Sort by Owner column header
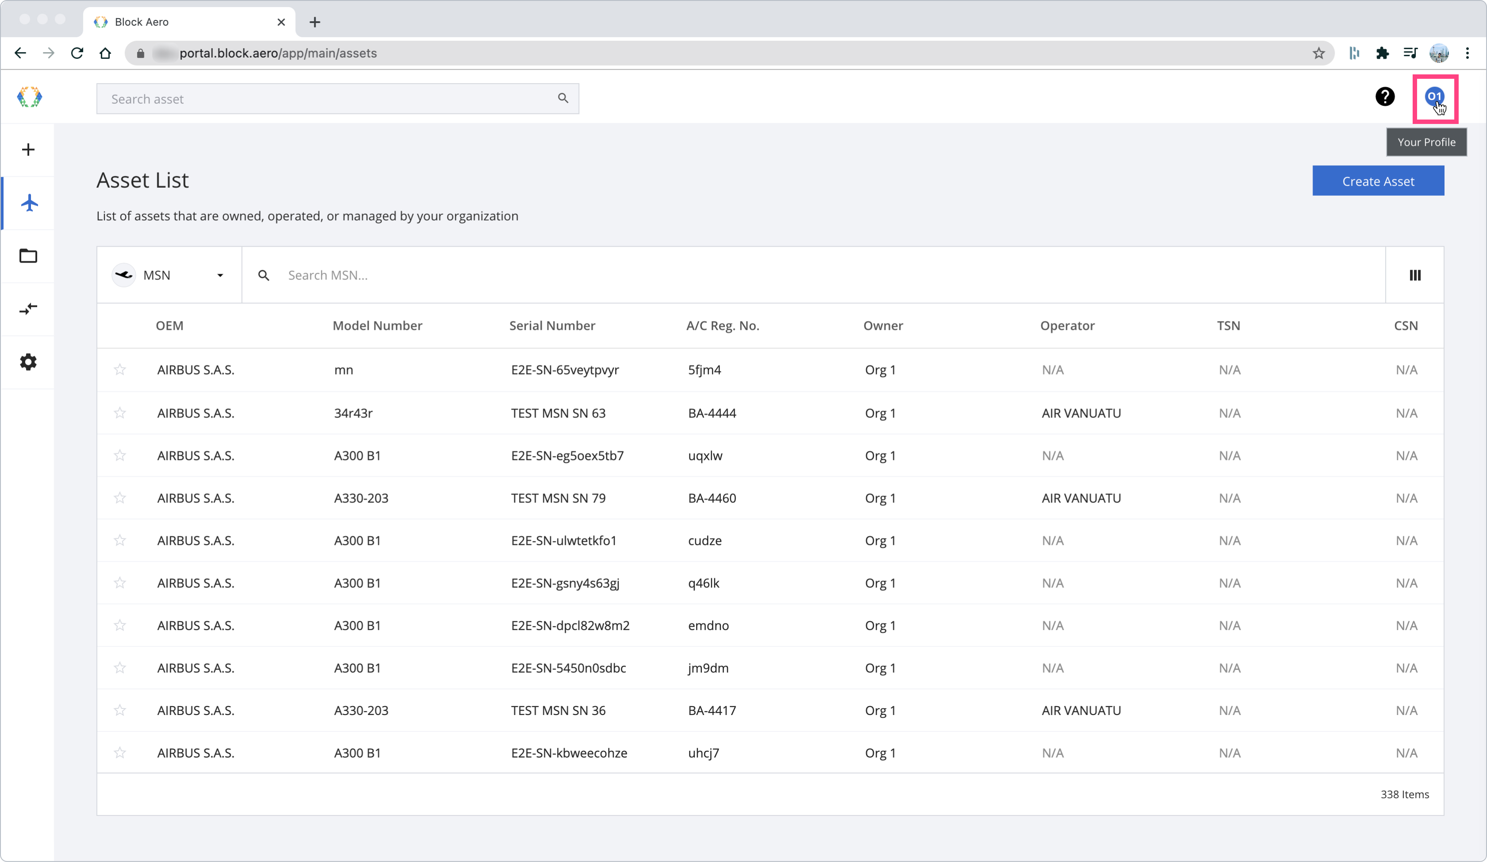 883,325
